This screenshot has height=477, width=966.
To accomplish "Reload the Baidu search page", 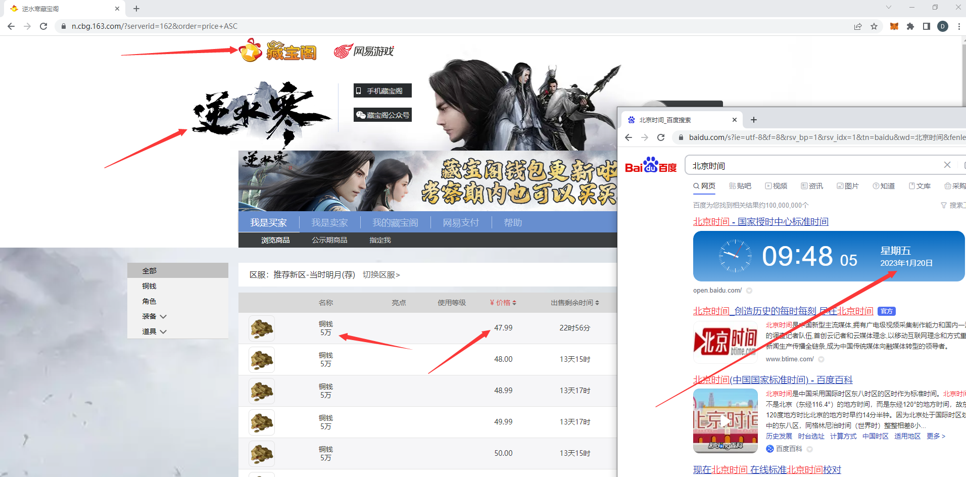I will (661, 137).
